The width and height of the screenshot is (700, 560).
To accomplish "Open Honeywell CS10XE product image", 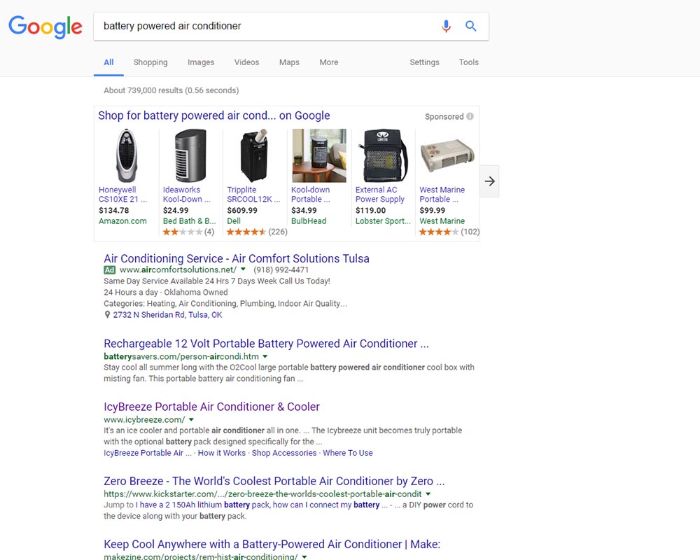I will point(126,155).
